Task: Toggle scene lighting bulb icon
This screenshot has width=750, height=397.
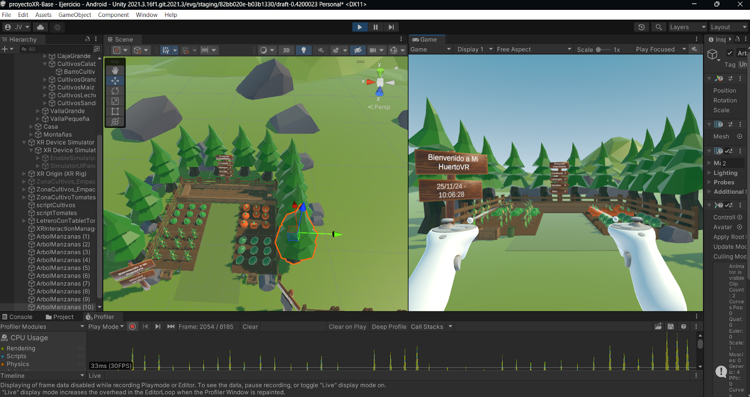Action: click(x=304, y=50)
